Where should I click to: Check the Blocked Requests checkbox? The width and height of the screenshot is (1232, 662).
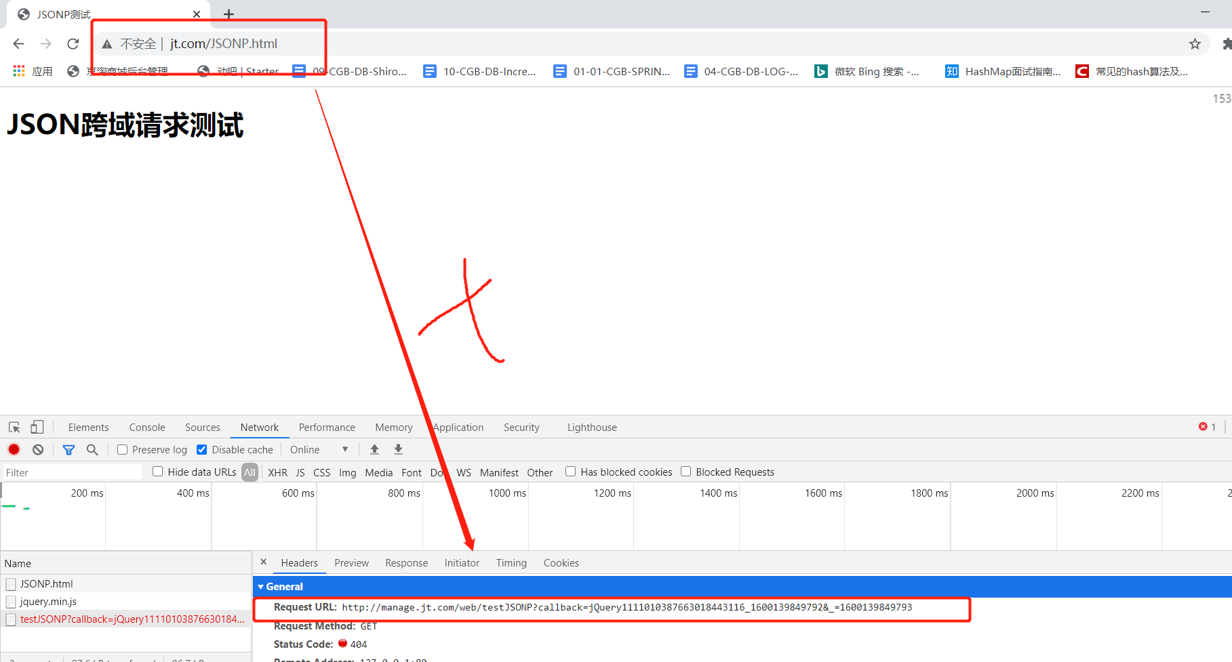(685, 472)
